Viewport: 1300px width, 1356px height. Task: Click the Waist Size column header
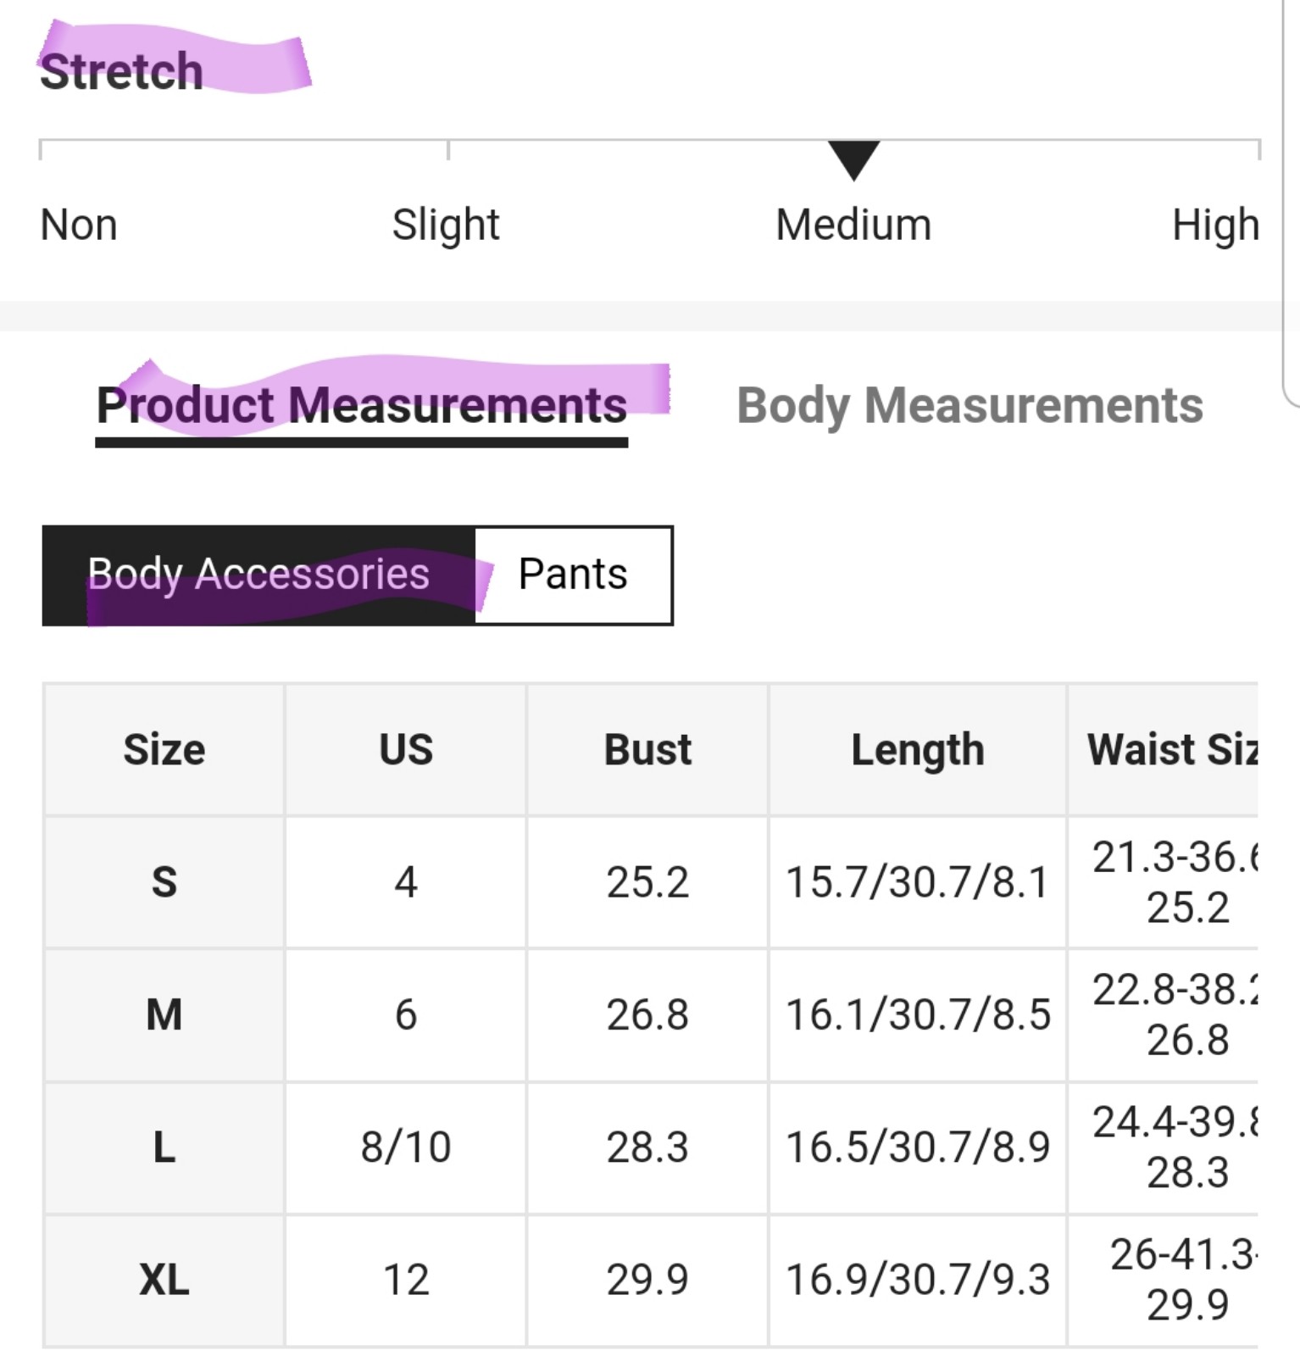pyautogui.click(x=1163, y=750)
